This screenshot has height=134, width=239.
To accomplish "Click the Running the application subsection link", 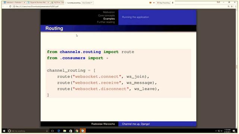I will pyautogui.click(x=136, y=17).
